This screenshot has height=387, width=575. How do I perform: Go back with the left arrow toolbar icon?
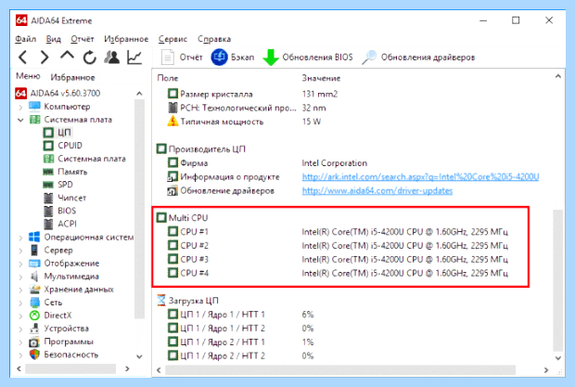click(x=23, y=58)
